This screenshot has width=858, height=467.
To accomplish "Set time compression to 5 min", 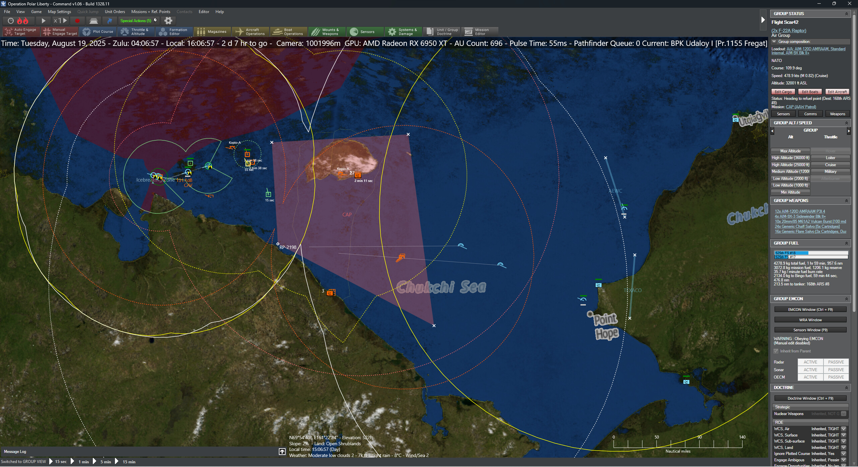I will click(x=105, y=461).
